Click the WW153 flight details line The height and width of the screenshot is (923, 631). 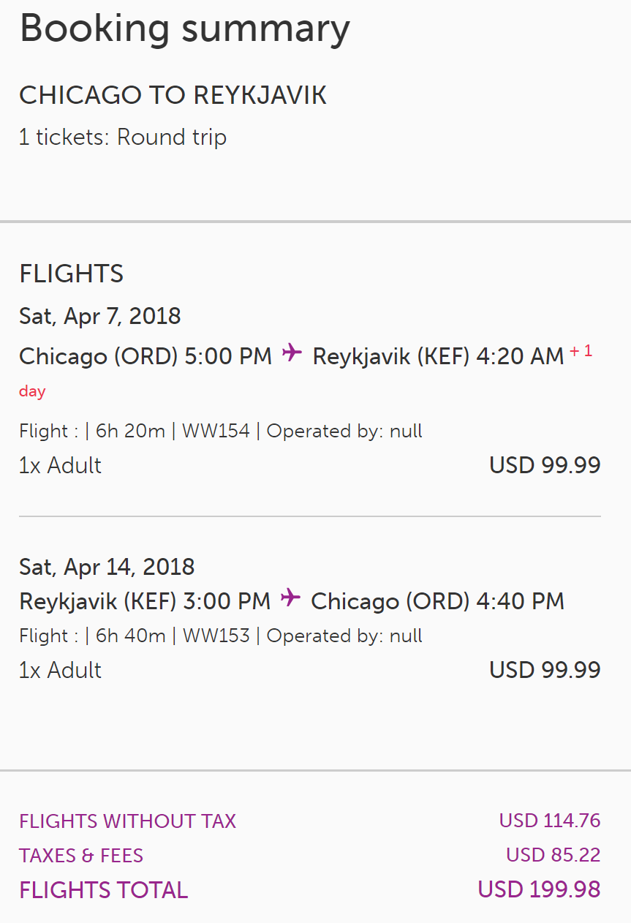coord(221,636)
